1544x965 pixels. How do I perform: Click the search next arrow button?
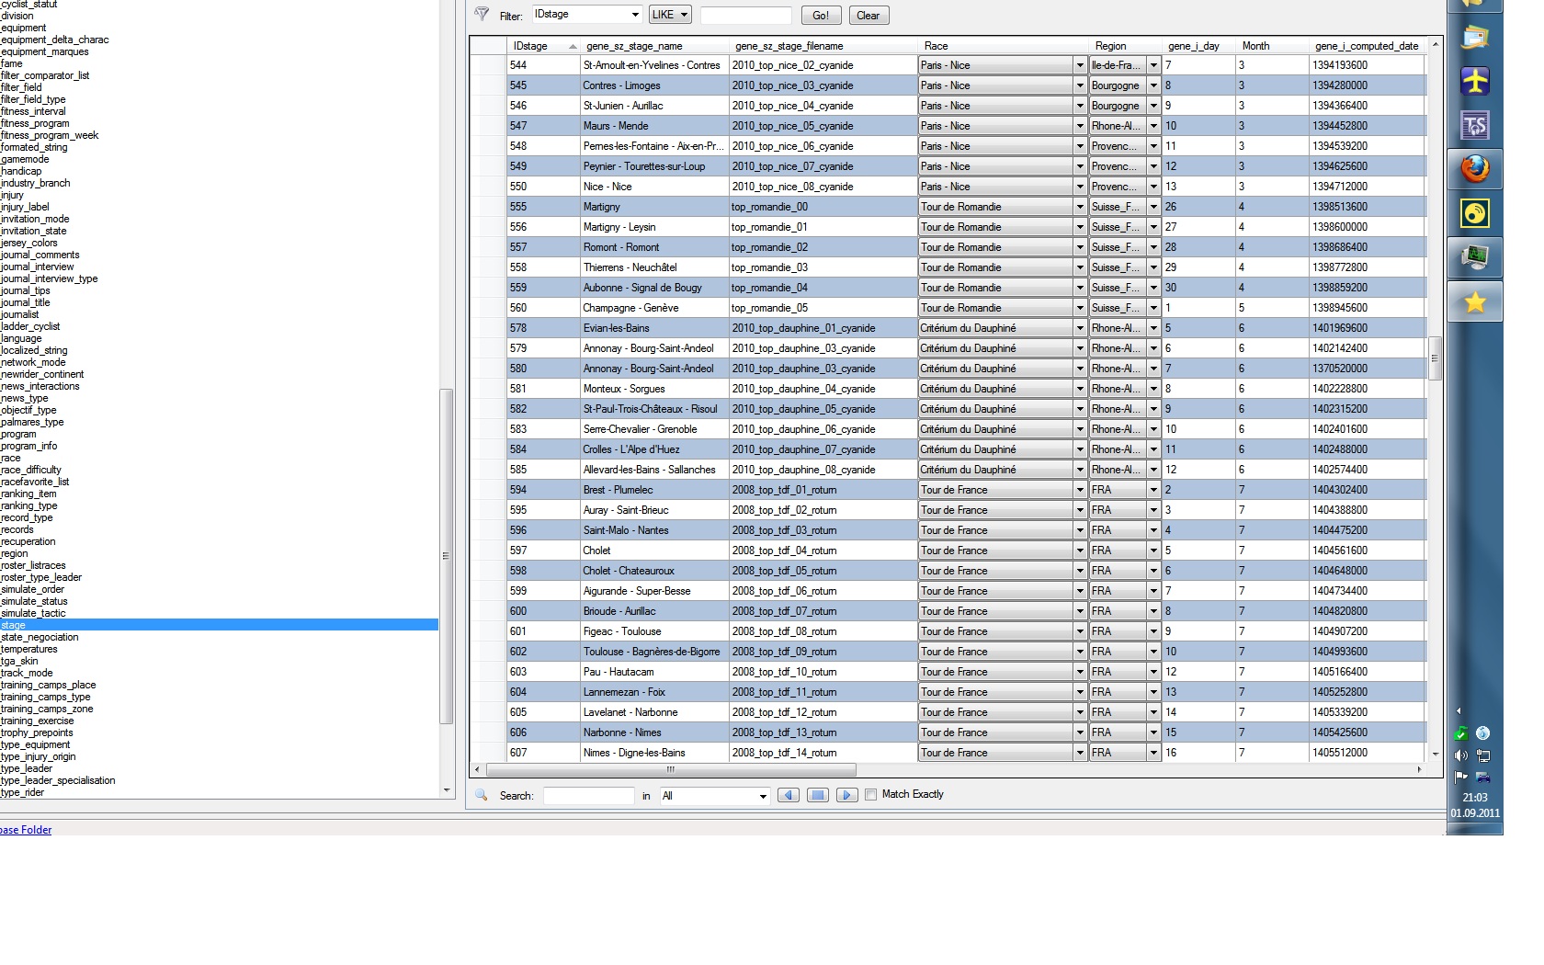point(846,795)
